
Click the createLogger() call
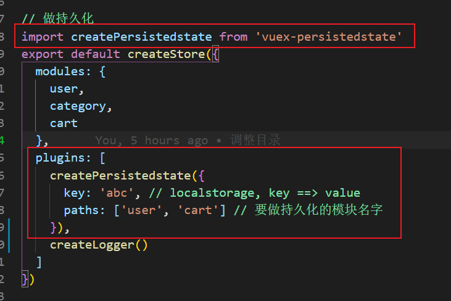point(99,245)
